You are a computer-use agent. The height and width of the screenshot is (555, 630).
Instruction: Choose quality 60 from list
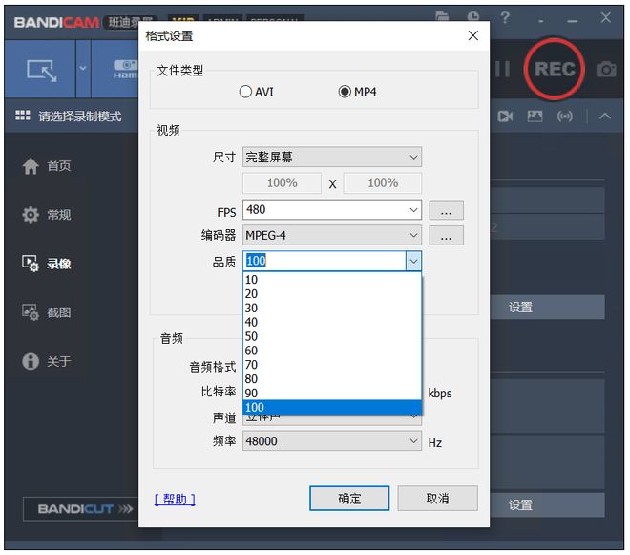(x=332, y=351)
